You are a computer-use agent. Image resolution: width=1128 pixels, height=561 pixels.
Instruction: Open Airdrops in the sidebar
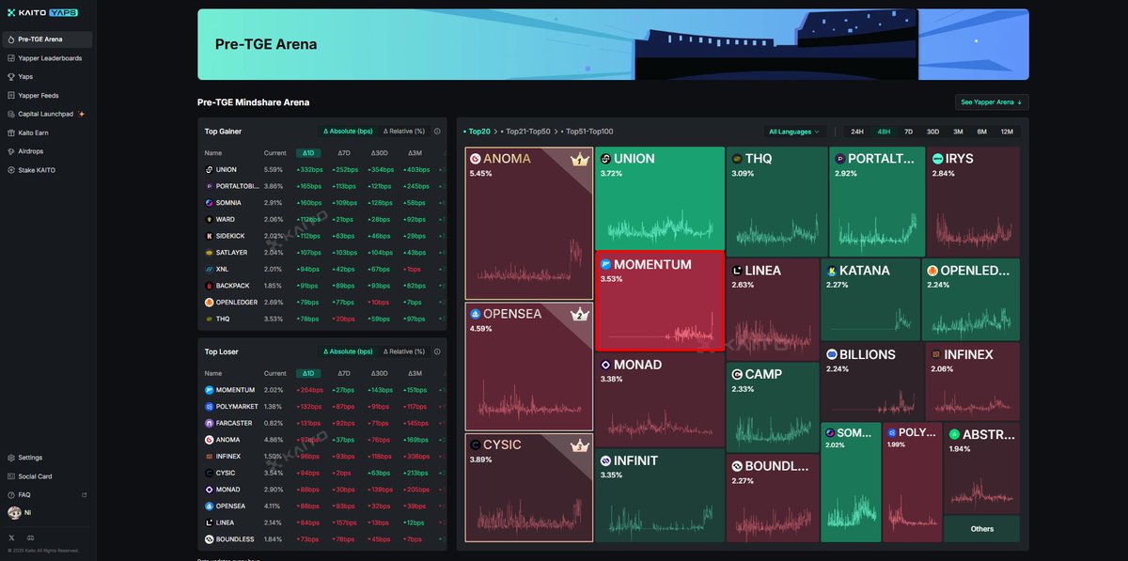(x=47, y=151)
